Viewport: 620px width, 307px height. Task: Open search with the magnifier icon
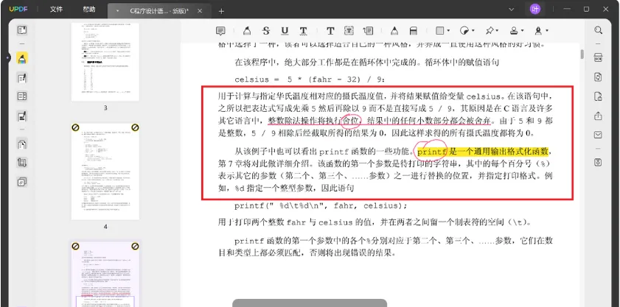[x=598, y=30]
